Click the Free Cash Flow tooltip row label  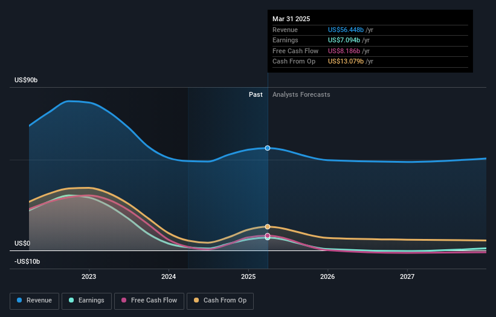tap(295, 51)
